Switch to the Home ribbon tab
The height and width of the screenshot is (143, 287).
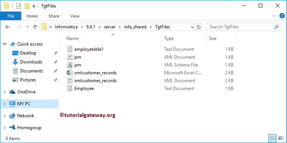coord(32,16)
